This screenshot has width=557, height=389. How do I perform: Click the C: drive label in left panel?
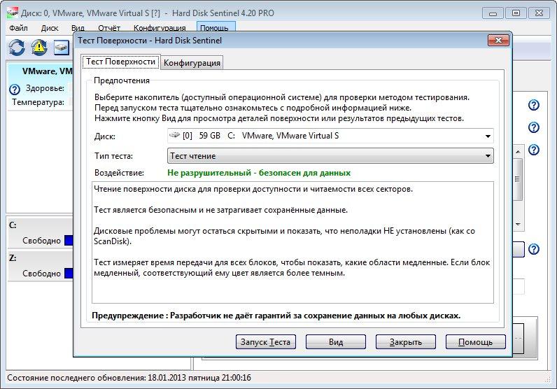click(x=13, y=225)
